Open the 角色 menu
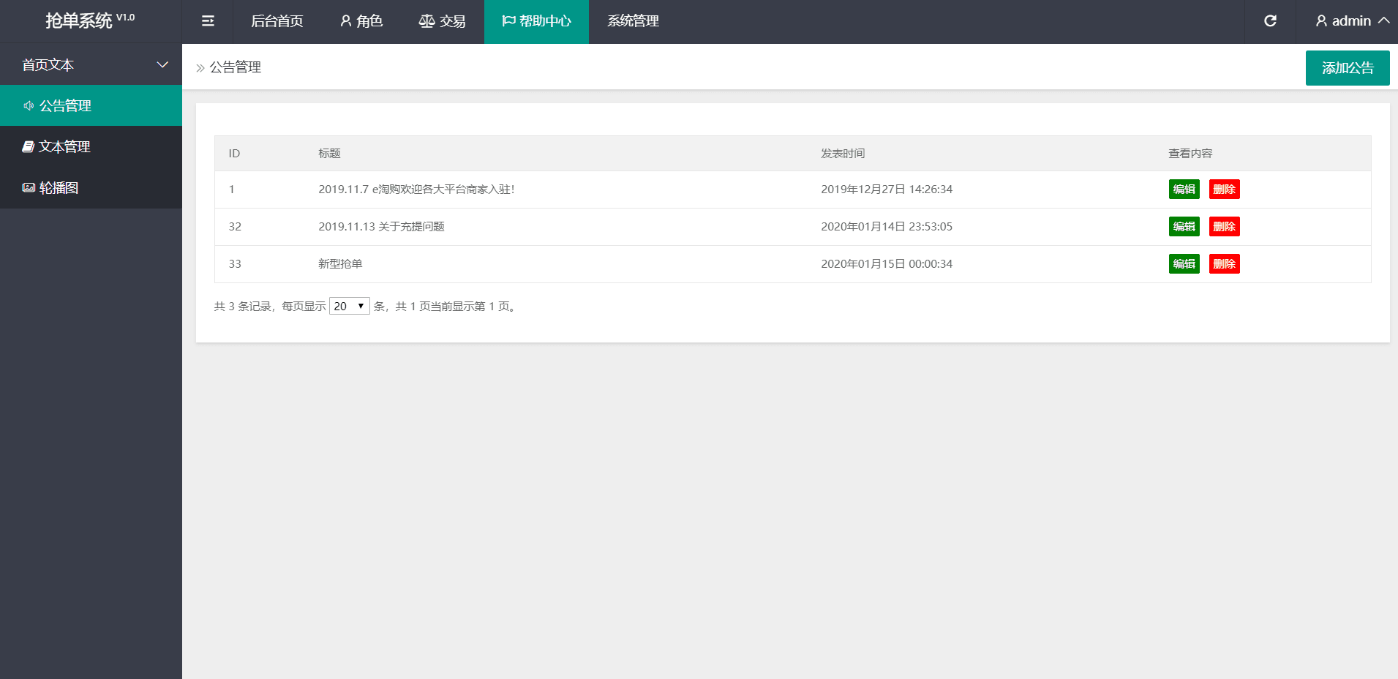Image resolution: width=1398 pixels, height=679 pixels. pos(361,21)
